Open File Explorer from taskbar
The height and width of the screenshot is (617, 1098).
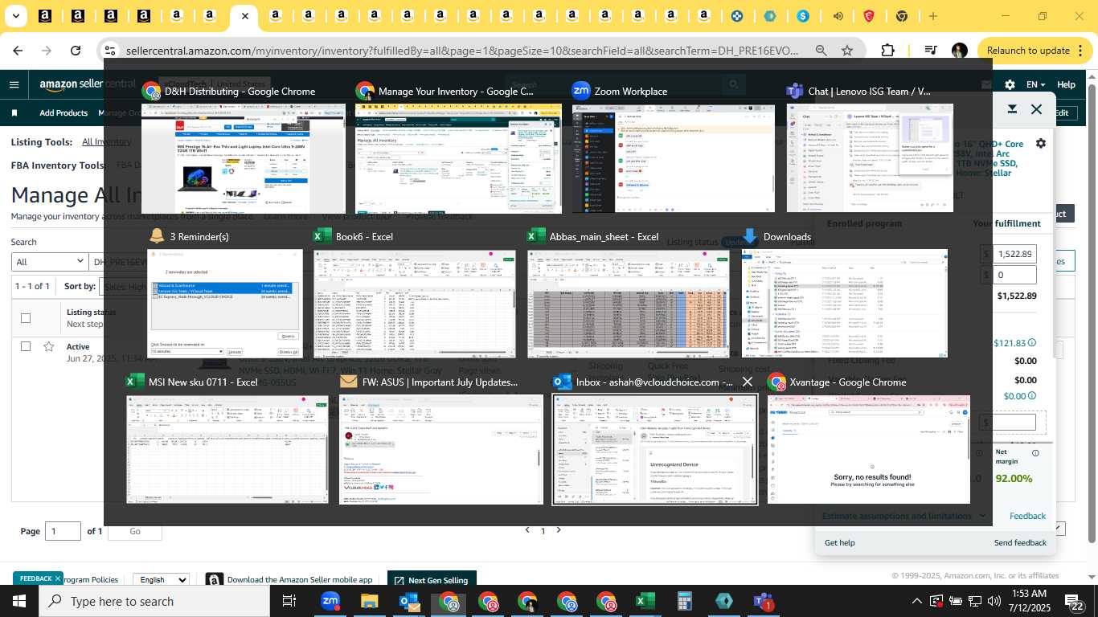(369, 601)
